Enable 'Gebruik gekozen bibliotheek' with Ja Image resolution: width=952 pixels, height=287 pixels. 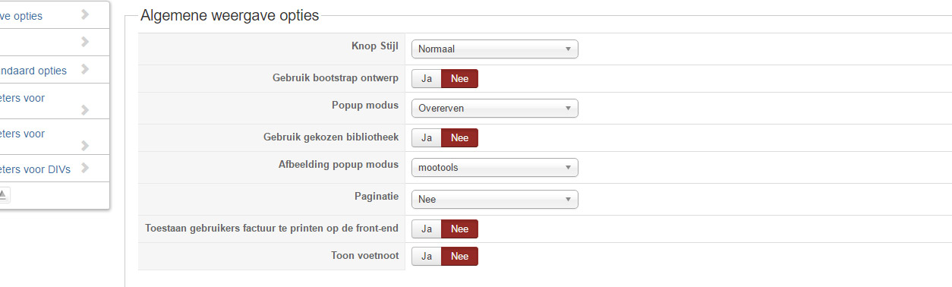pyautogui.click(x=427, y=137)
